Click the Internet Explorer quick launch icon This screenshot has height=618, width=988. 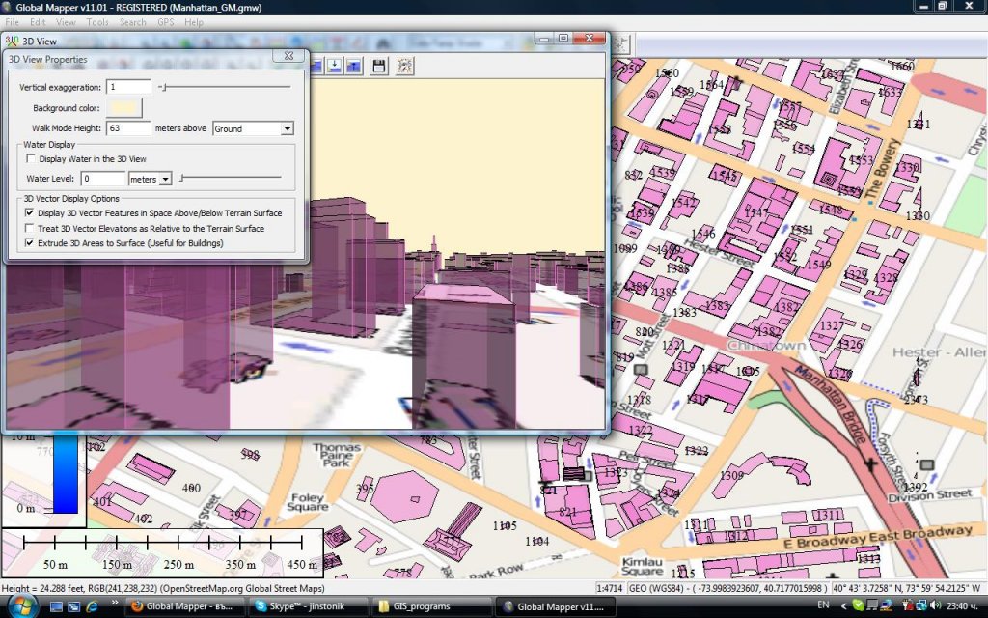pos(92,606)
